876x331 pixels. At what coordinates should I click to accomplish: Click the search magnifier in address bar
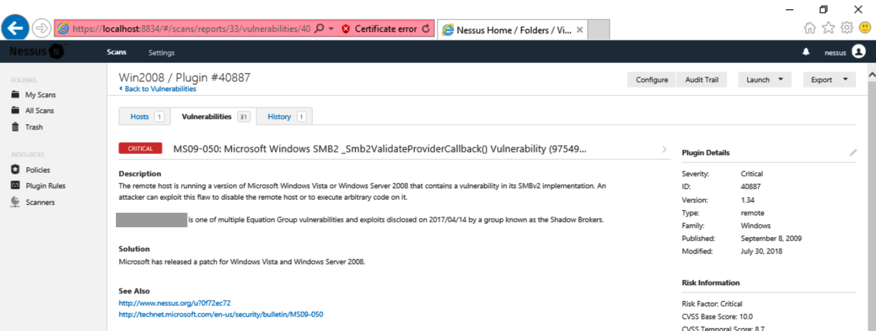[318, 29]
